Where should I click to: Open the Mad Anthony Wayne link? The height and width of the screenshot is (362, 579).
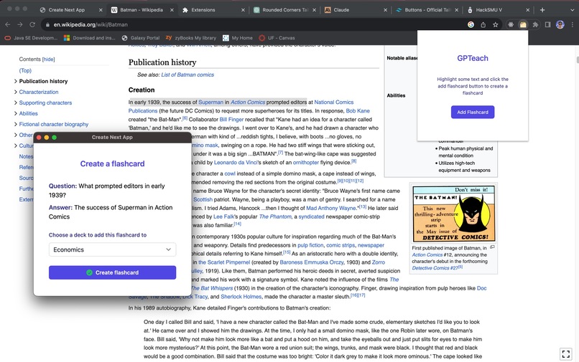click(x=331, y=209)
